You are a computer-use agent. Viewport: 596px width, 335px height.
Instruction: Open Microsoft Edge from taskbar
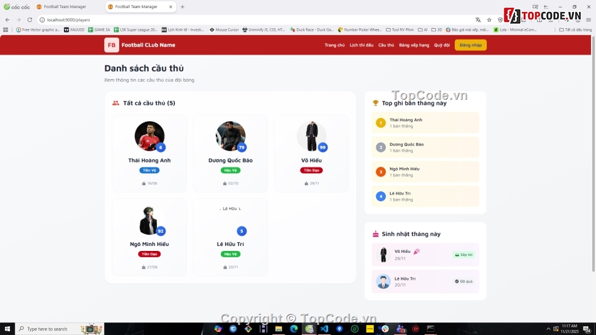tap(294, 329)
